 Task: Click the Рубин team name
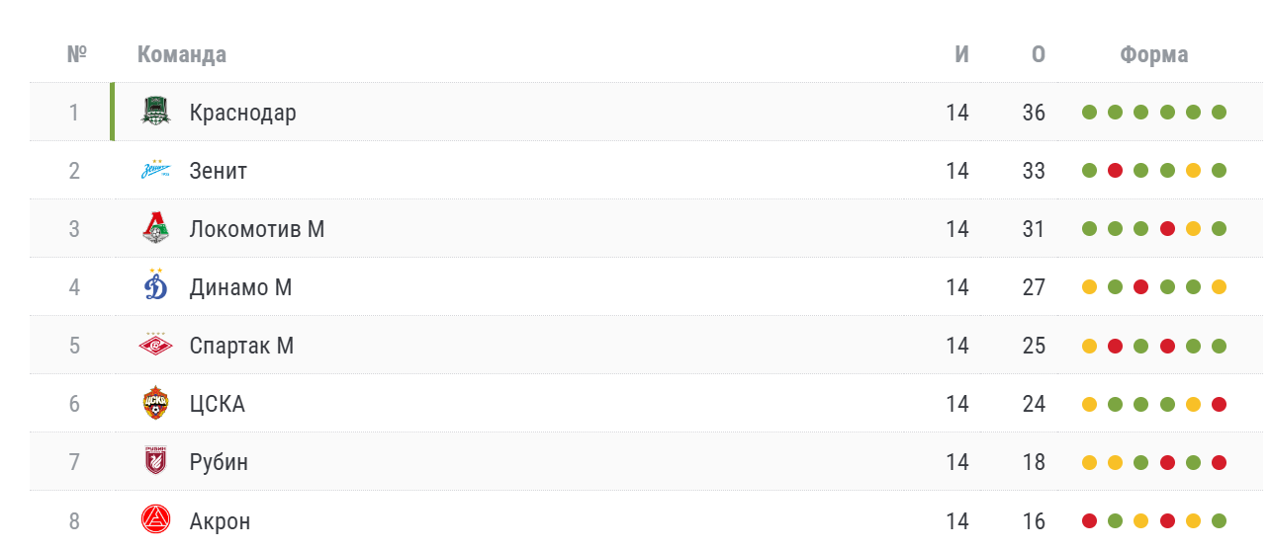coord(219,462)
